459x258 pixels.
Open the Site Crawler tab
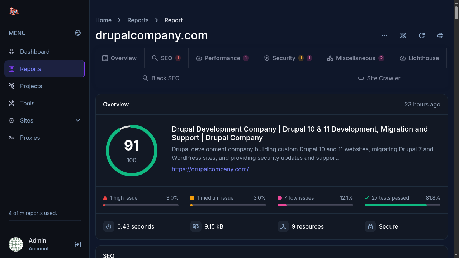coord(379,78)
